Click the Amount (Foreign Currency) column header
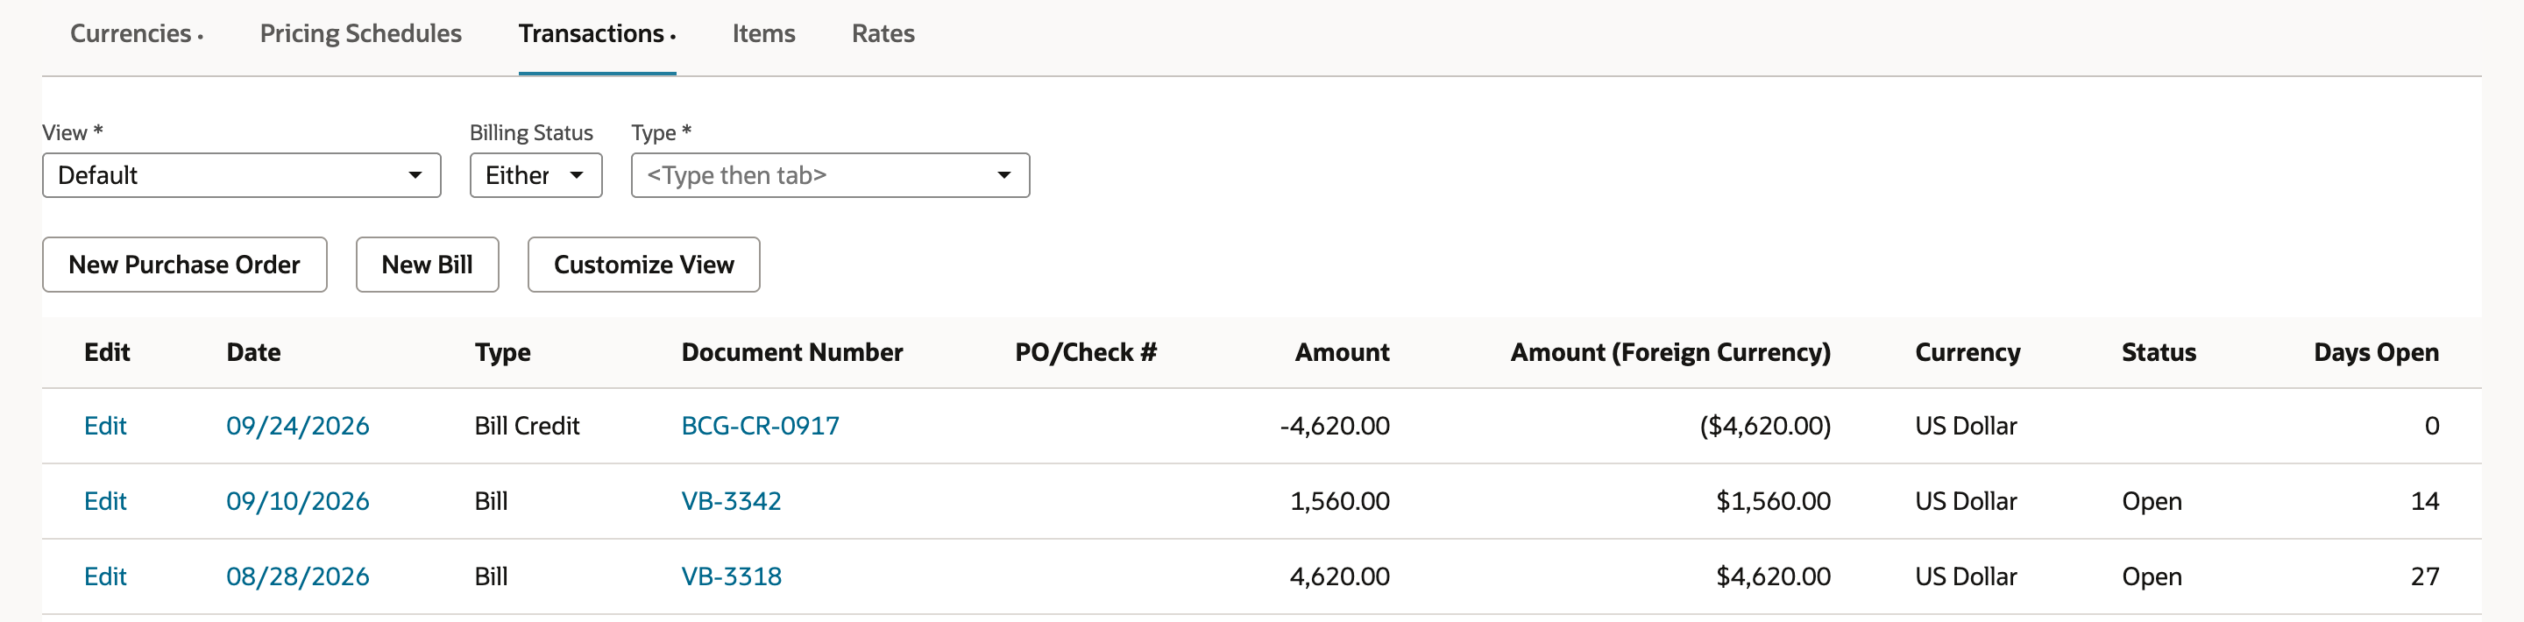 coord(1670,353)
